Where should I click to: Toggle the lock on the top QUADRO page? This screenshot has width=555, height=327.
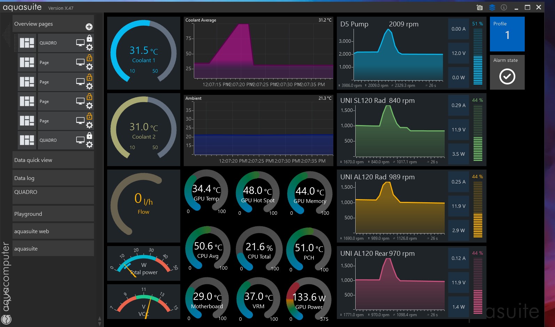89,38
